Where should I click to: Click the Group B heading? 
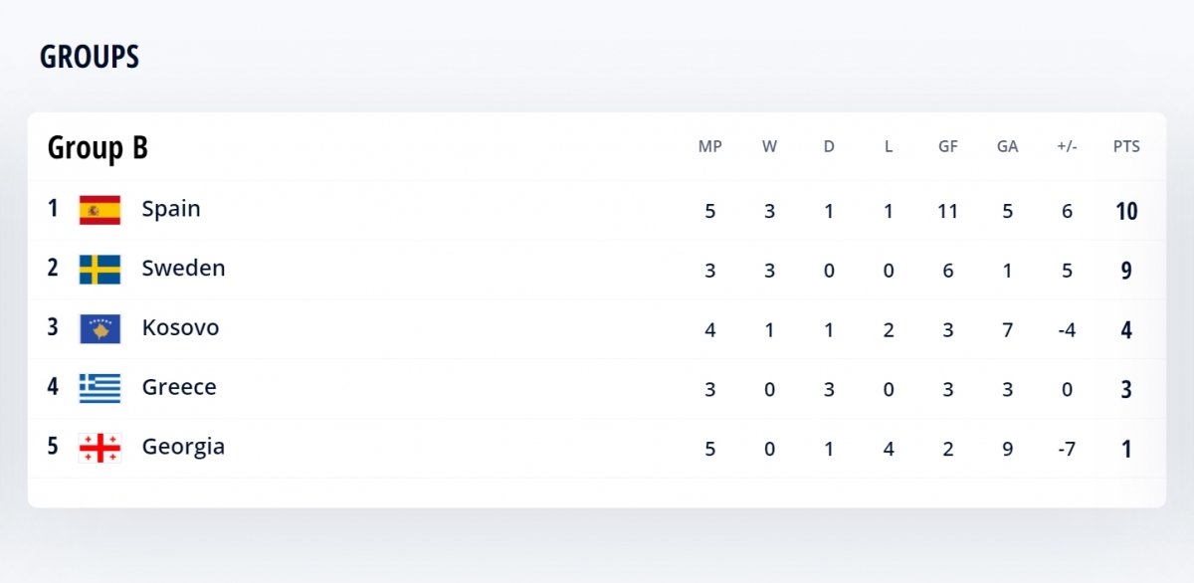pos(98,148)
